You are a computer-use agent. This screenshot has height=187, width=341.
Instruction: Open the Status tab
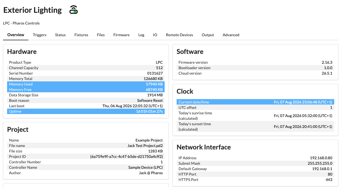tap(60, 35)
